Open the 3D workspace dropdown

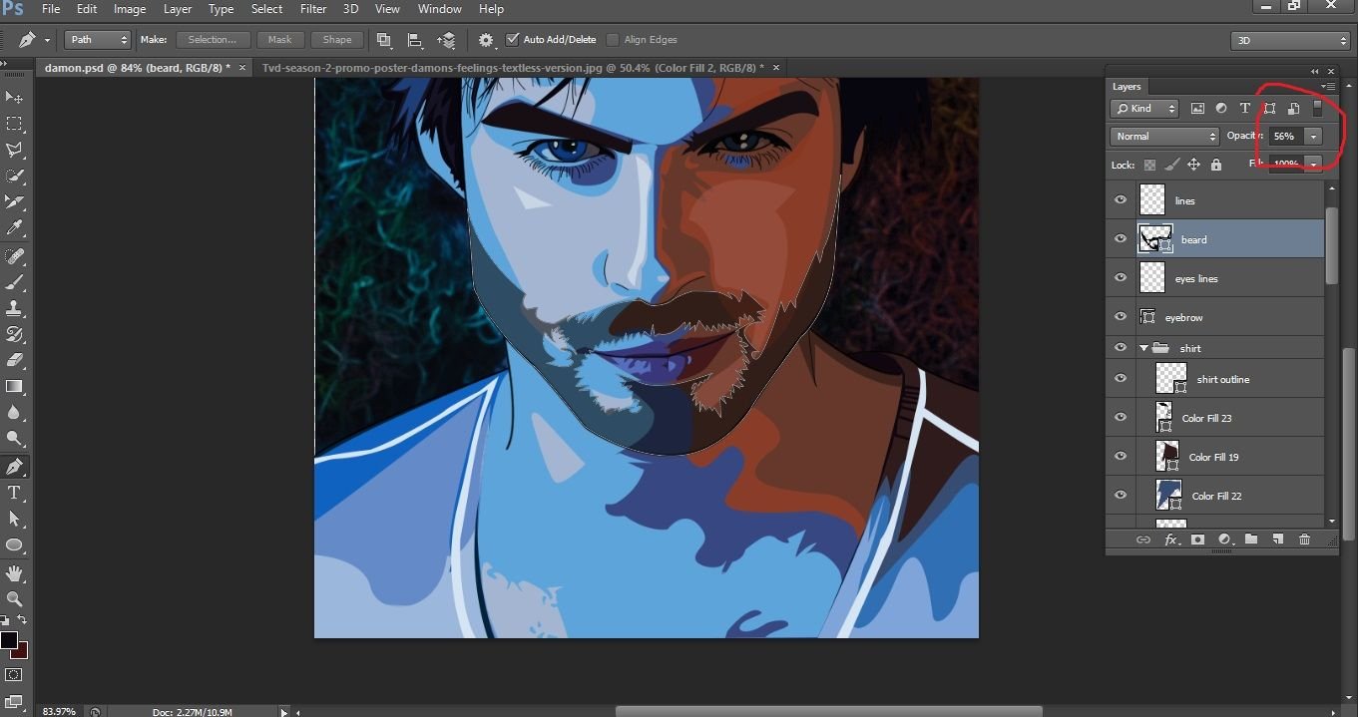click(x=1291, y=41)
